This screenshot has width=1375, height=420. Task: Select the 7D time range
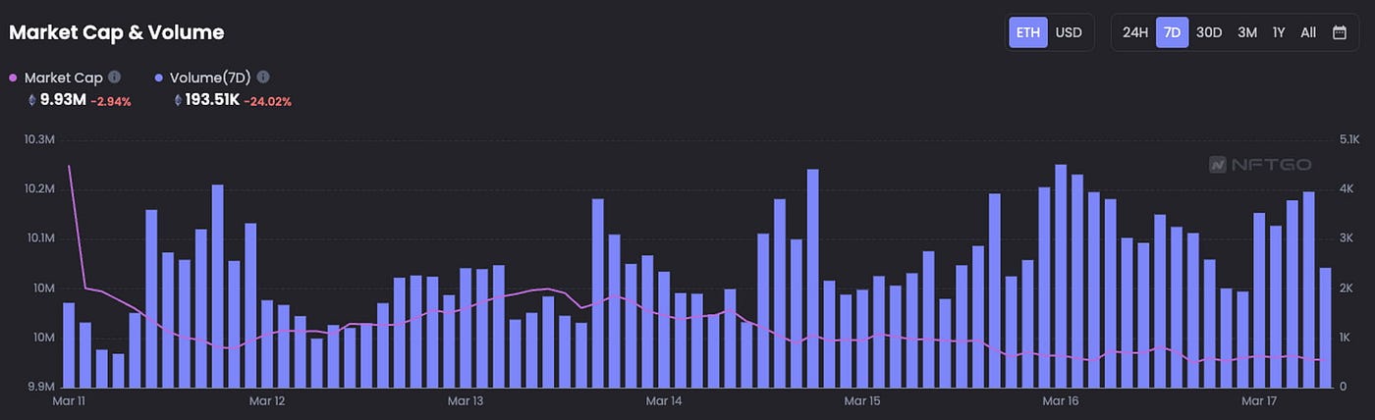pos(1172,32)
